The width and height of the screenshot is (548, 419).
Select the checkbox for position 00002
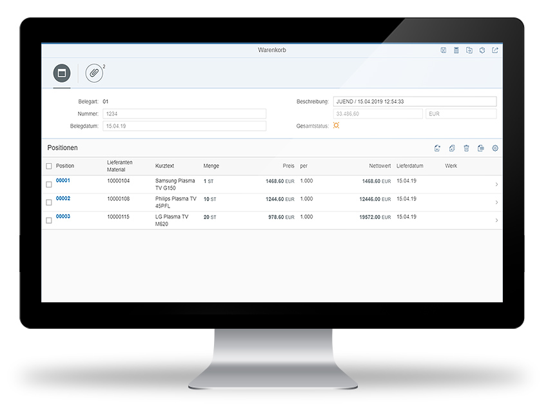click(x=49, y=202)
